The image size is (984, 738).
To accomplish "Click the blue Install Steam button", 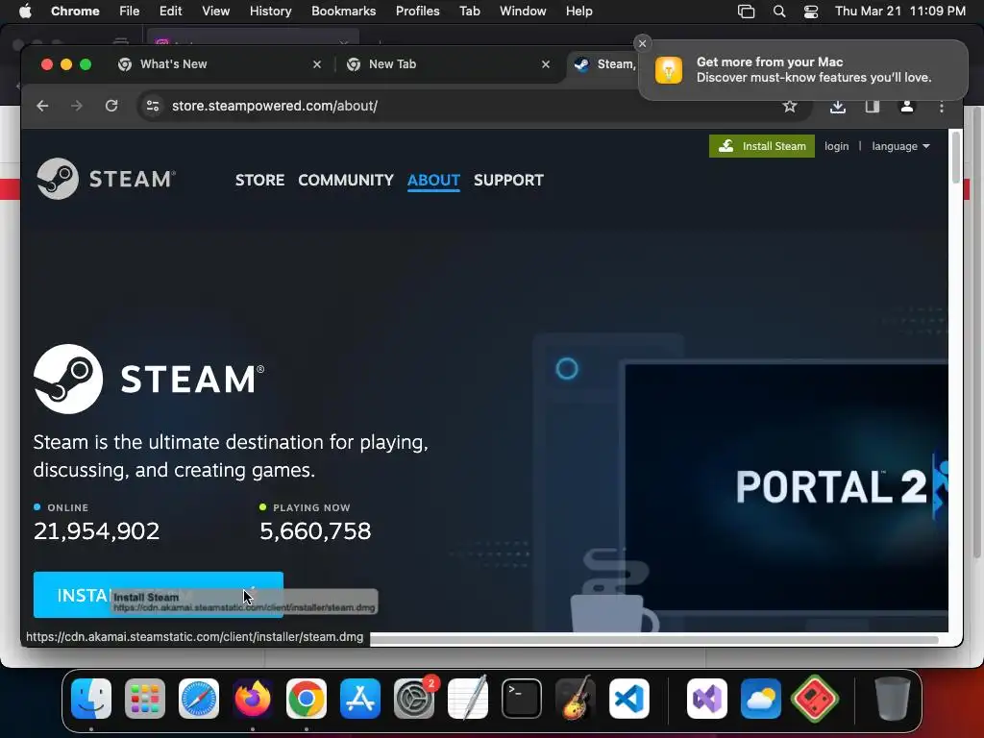I will tap(159, 594).
